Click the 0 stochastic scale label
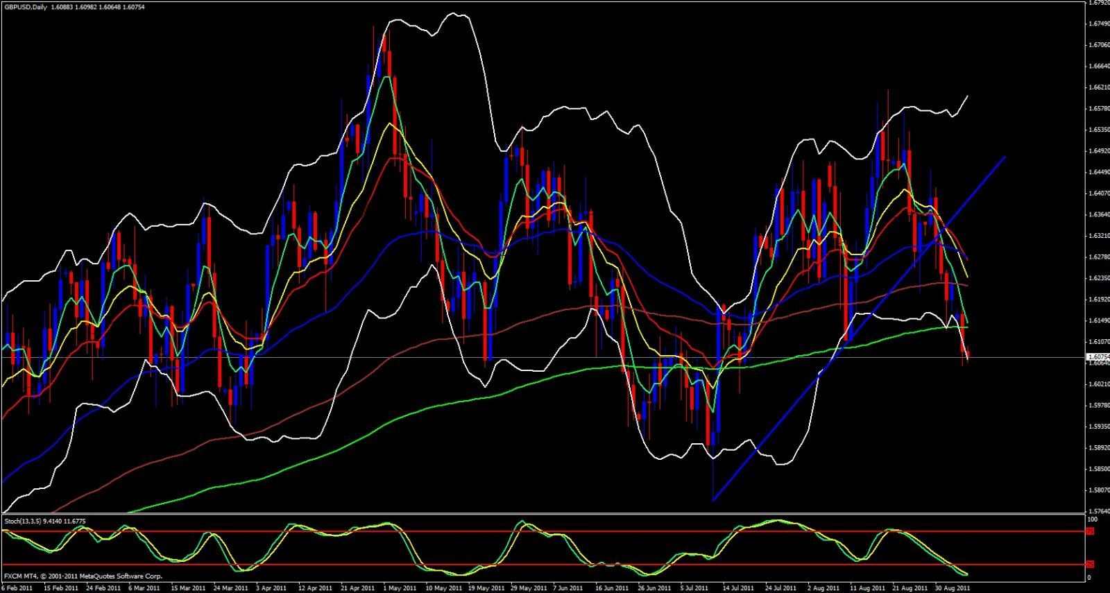This screenshot has width=1110, height=593. (1089, 577)
